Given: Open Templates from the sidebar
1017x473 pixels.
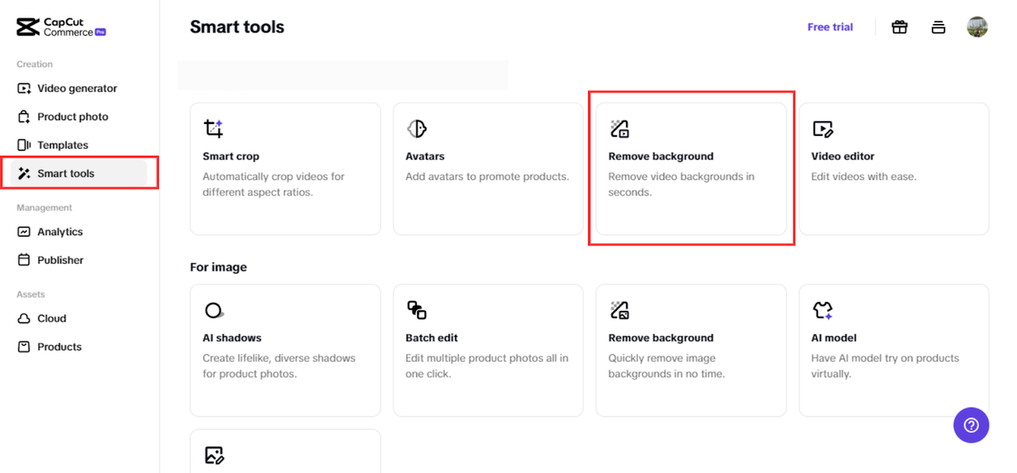Looking at the screenshot, I should [63, 145].
